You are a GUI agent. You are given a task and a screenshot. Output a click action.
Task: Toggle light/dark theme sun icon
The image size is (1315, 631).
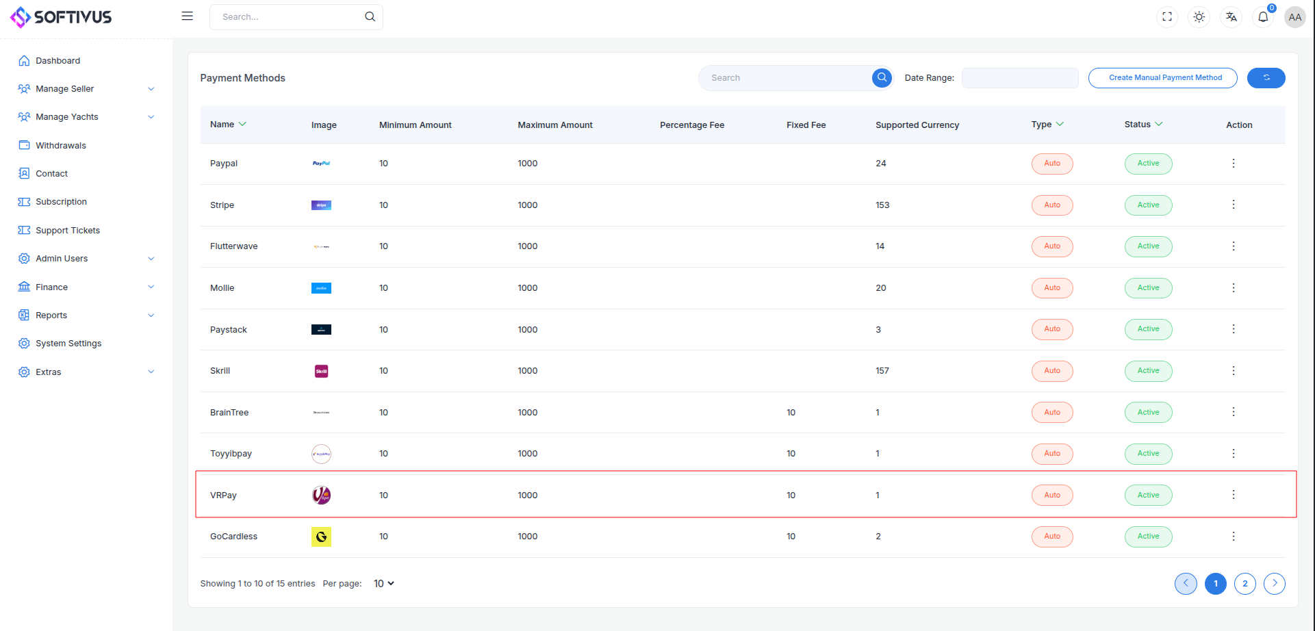point(1199,17)
